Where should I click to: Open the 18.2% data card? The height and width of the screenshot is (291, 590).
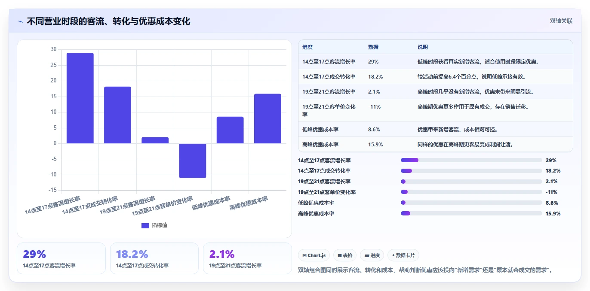[154, 258]
